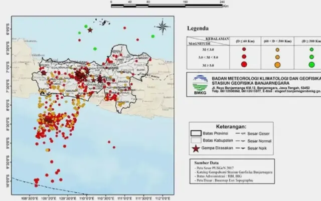Click the large orange M ≥ 5.0 legend circle
This screenshot has height=201, width=321.
click(x=277, y=65)
